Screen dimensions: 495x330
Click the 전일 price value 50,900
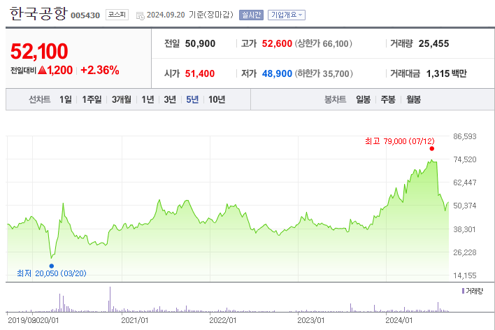click(x=200, y=43)
